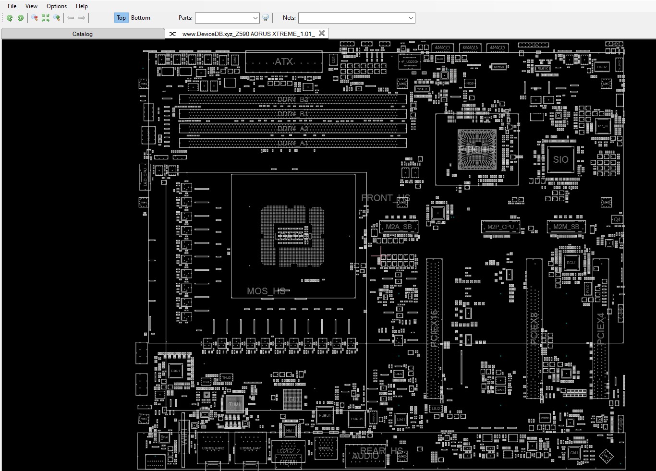Close the Z590 AORUS XTREME tab

[x=322, y=33]
